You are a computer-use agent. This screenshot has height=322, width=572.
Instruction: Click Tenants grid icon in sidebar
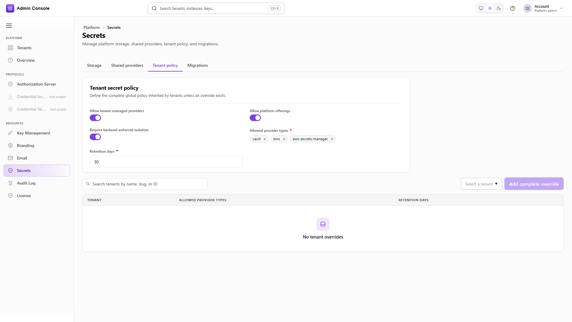(x=10, y=48)
